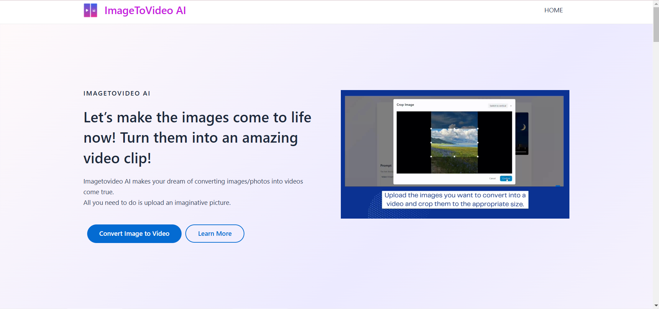Click the "All you need to do is upload" sentence
The width and height of the screenshot is (659, 309).
click(x=157, y=203)
